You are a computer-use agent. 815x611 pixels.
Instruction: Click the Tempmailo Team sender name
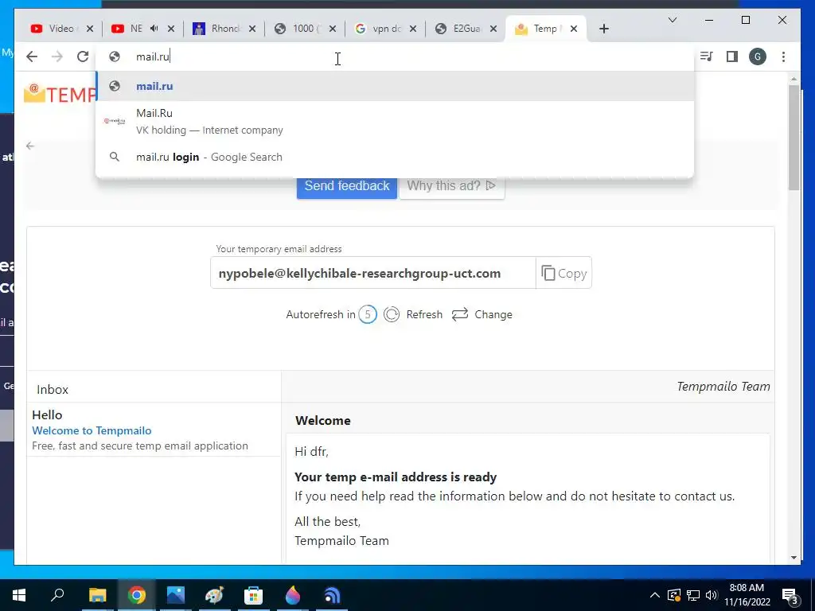[723, 387]
